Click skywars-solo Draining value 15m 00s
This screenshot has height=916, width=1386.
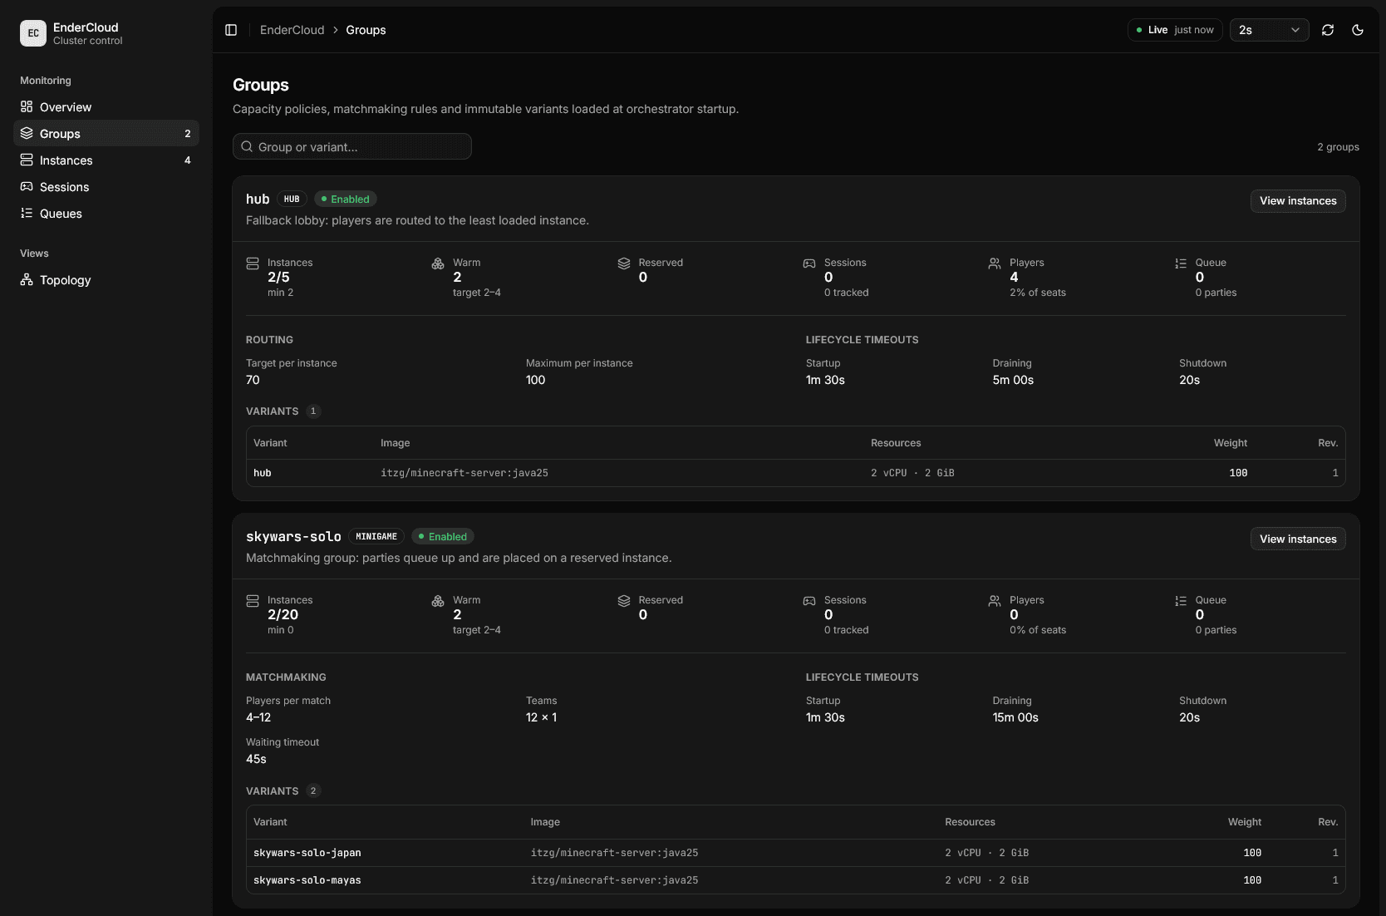click(1015, 717)
